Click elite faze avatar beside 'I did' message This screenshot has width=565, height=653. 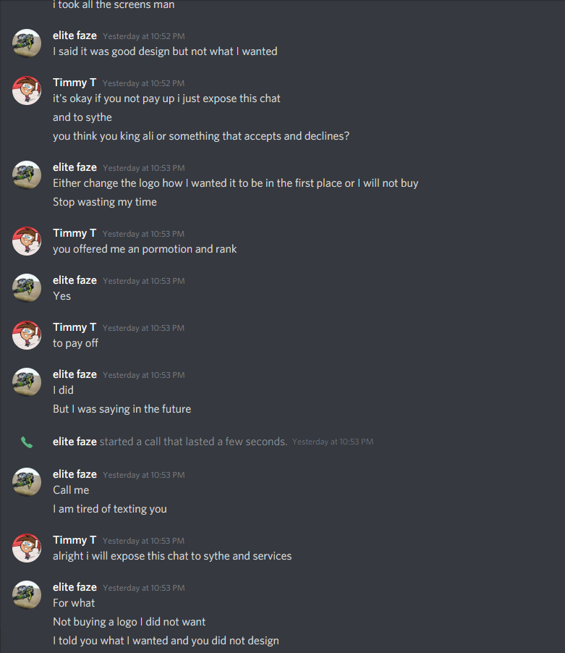pos(27,382)
